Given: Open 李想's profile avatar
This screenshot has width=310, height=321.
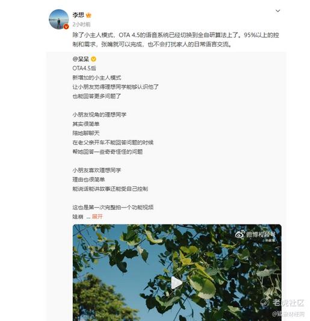Looking at the screenshot, I should coord(58,19).
